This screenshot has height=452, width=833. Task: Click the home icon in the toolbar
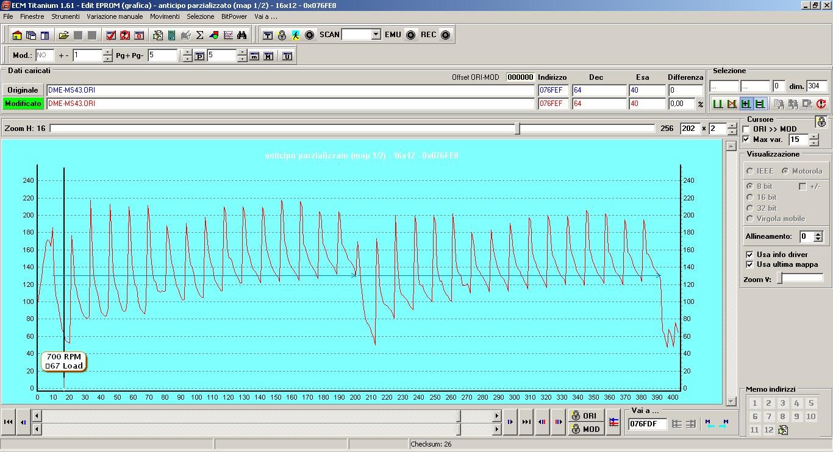(x=16, y=35)
